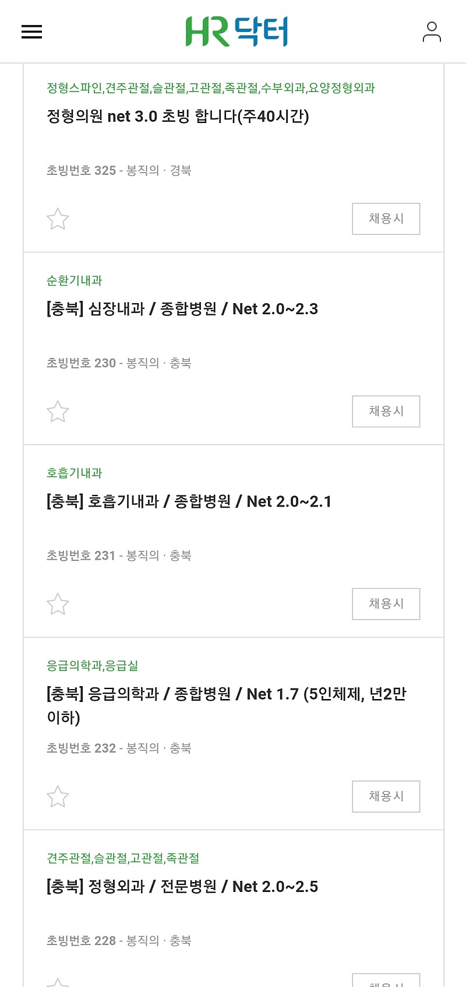The height and width of the screenshot is (987, 466).
Task: Toggle favorite star on 응급의학과 listing
Action: (58, 796)
